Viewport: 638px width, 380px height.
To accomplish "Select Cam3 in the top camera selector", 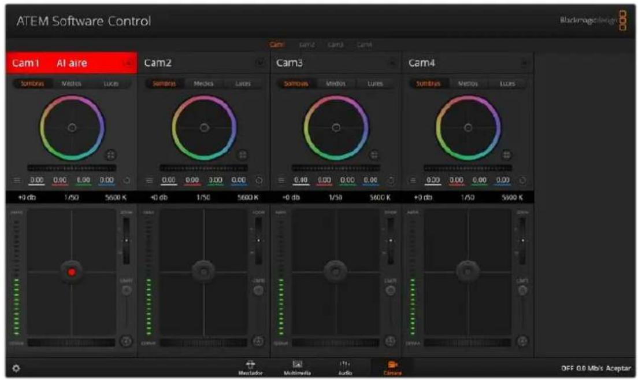I will [335, 45].
